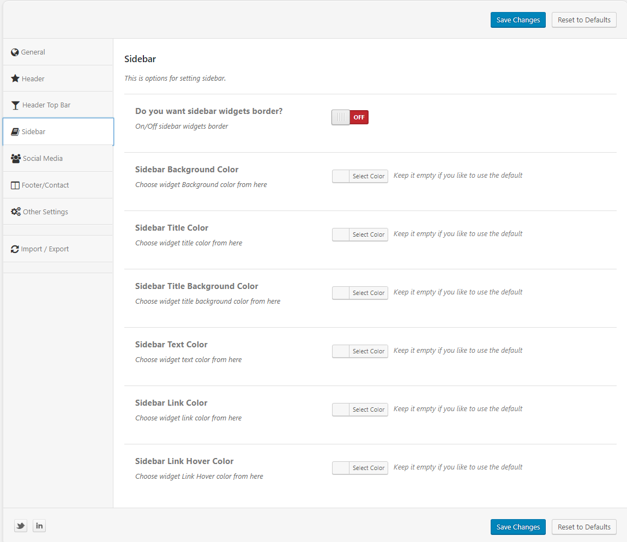Click the globe icon beside General
The width and height of the screenshot is (627, 542).
[x=15, y=52]
